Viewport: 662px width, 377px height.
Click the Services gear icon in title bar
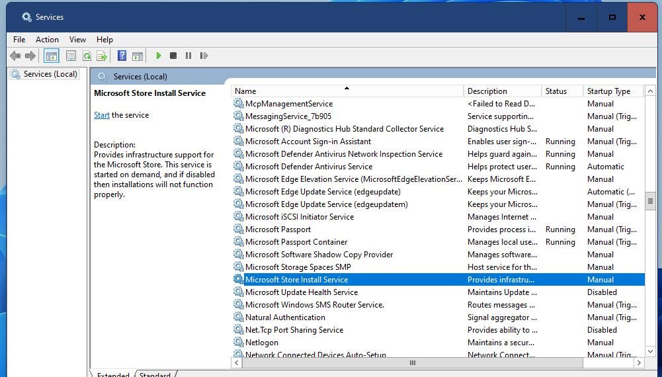point(26,17)
